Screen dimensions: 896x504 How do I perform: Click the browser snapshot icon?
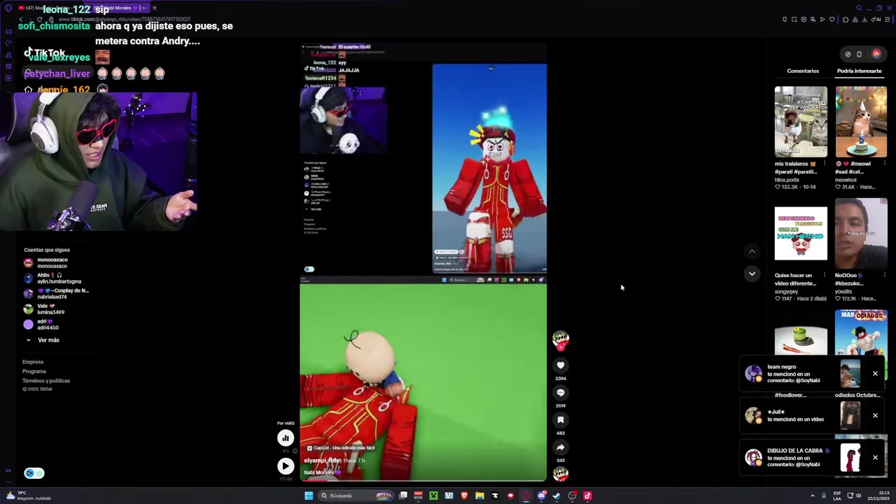click(794, 20)
